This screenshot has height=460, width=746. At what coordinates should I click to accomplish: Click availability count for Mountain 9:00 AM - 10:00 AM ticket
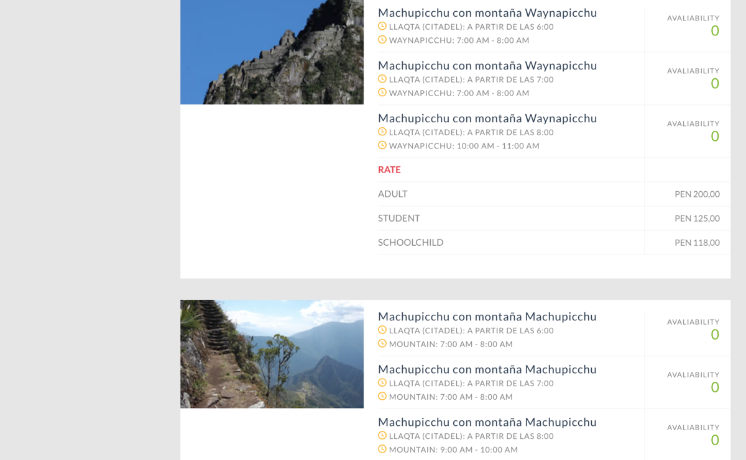pyautogui.click(x=715, y=440)
